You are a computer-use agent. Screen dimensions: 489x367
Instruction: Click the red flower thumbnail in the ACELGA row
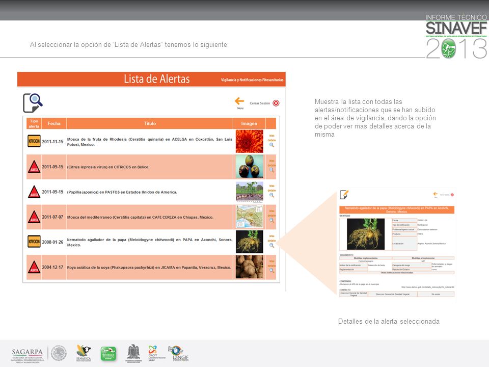(x=250, y=141)
